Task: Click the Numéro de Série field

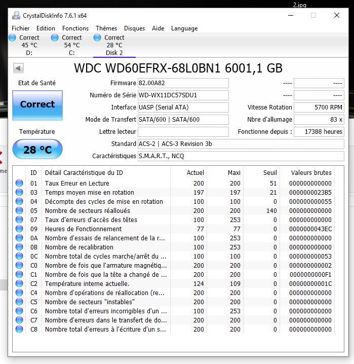Action: tap(183, 95)
